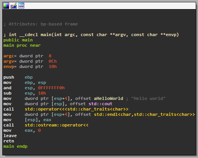Click the 'sub' mnemonic

(8, 93)
